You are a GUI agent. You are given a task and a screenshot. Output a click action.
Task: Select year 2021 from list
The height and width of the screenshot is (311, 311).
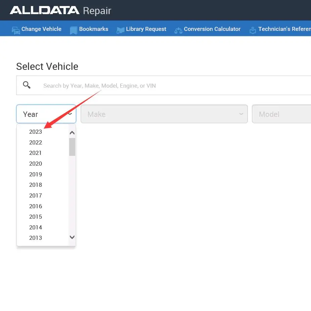tap(36, 153)
